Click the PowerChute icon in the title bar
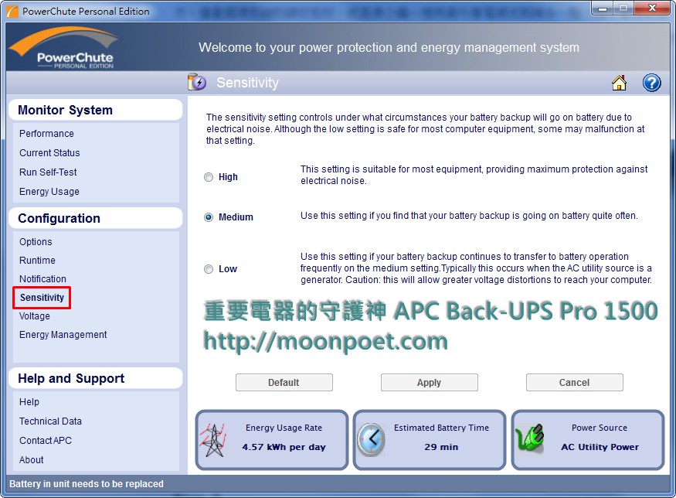This screenshot has width=676, height=498. click(x=14, y=11)
